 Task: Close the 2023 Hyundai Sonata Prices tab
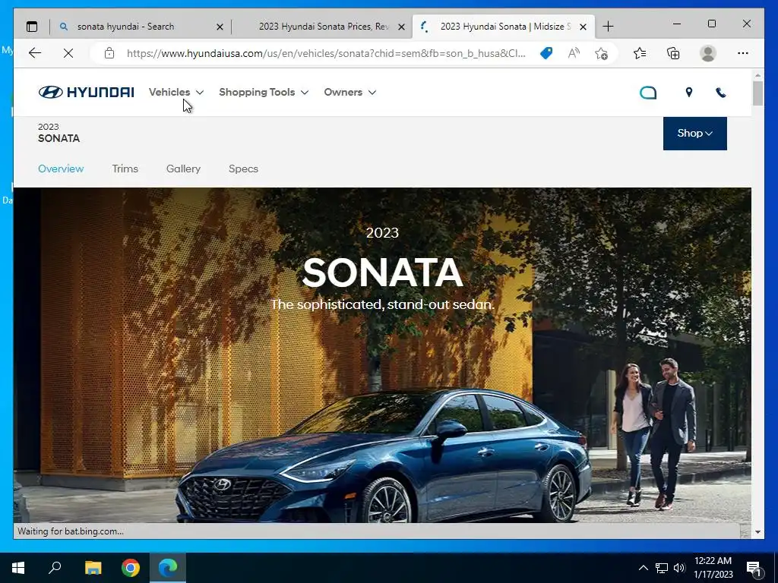[401, 27]
